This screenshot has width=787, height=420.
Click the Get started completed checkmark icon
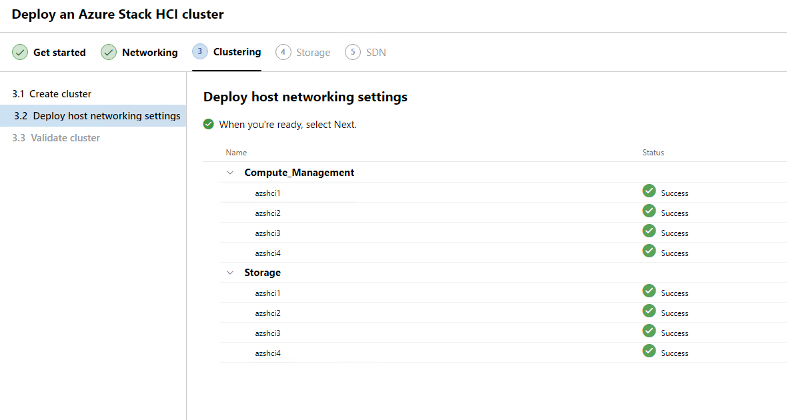pyautogui.click(x=20, y=52)
